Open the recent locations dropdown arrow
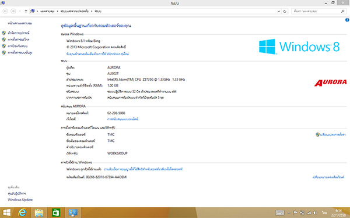 coord(20,11)
